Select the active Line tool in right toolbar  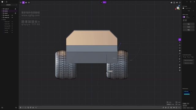[x=180, y=40]
